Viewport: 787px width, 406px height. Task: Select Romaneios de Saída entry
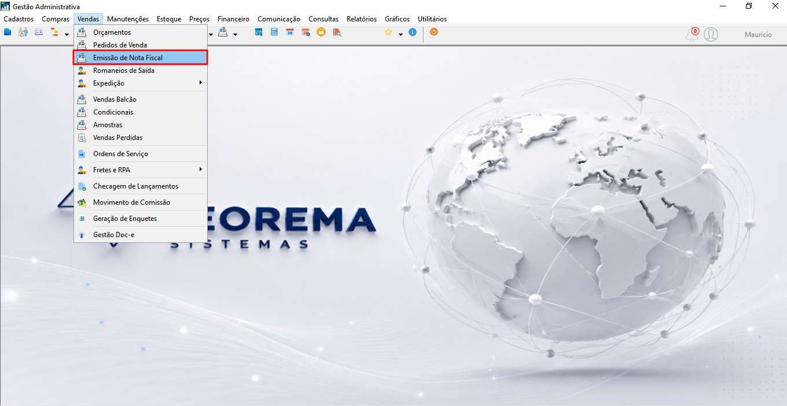(140, 71)
